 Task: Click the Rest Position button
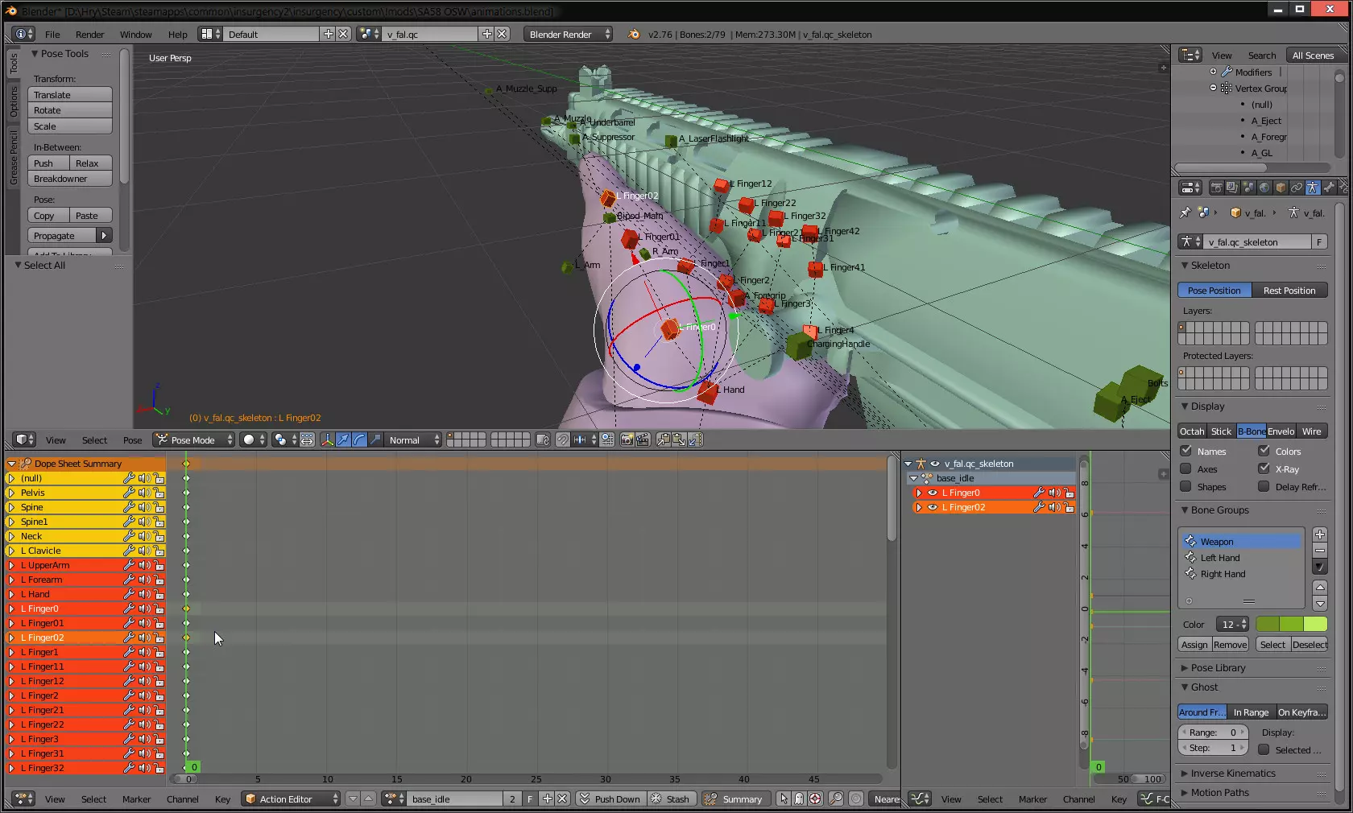pyautogui.click(x=1289, y=291)
